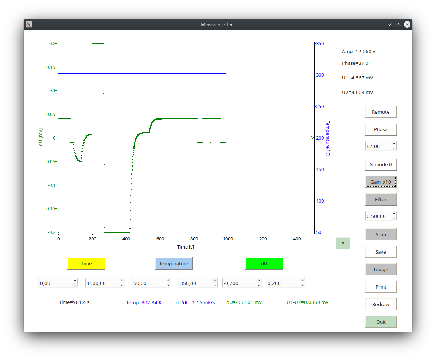Click the dU=-0.0101 mV status text
Viewport: 436px width, 360px height.
click(x=244, y=302)
